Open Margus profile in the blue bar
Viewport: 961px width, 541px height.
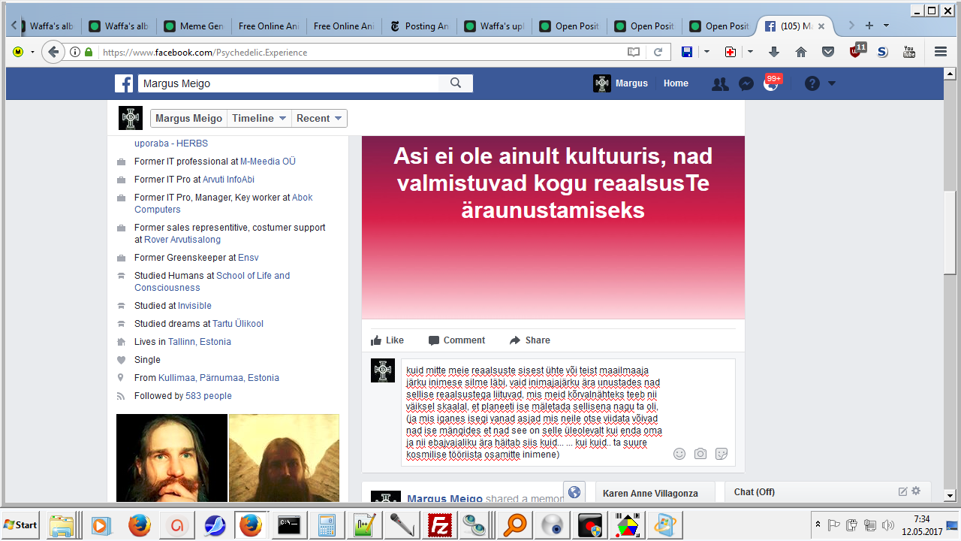click(x=621, y=83)
